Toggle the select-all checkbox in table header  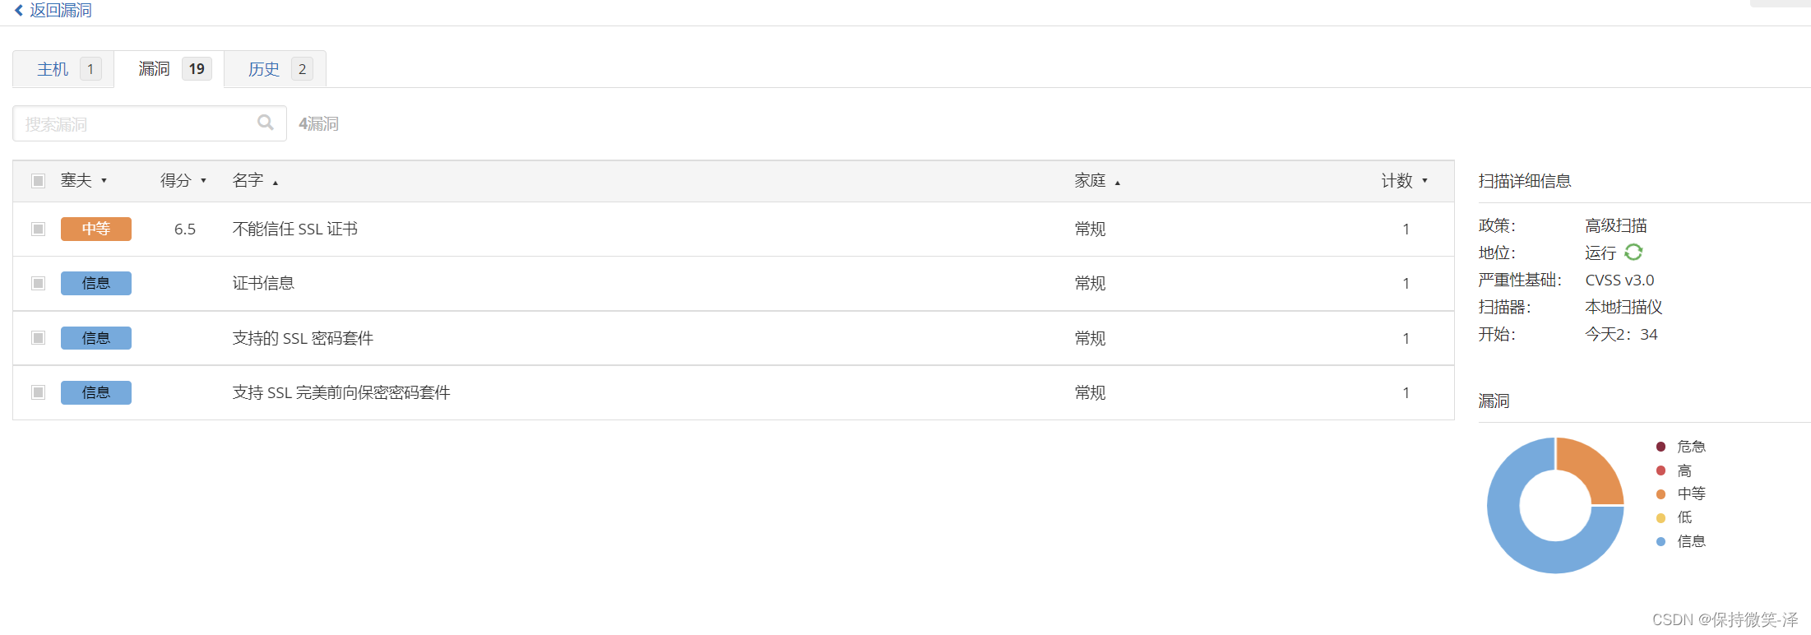point(38,181)
